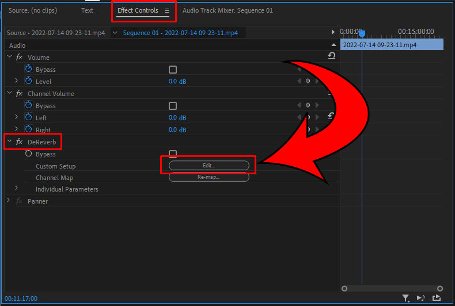
Task: Toggle animation stopwatch for Volume Bypass
Action: [28, 69]
